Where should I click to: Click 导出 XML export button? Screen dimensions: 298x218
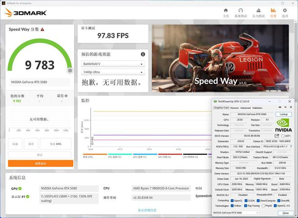(x=56, y=144)
